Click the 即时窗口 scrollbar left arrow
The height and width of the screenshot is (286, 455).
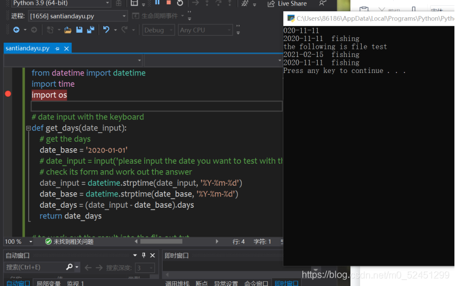(167, 274)
